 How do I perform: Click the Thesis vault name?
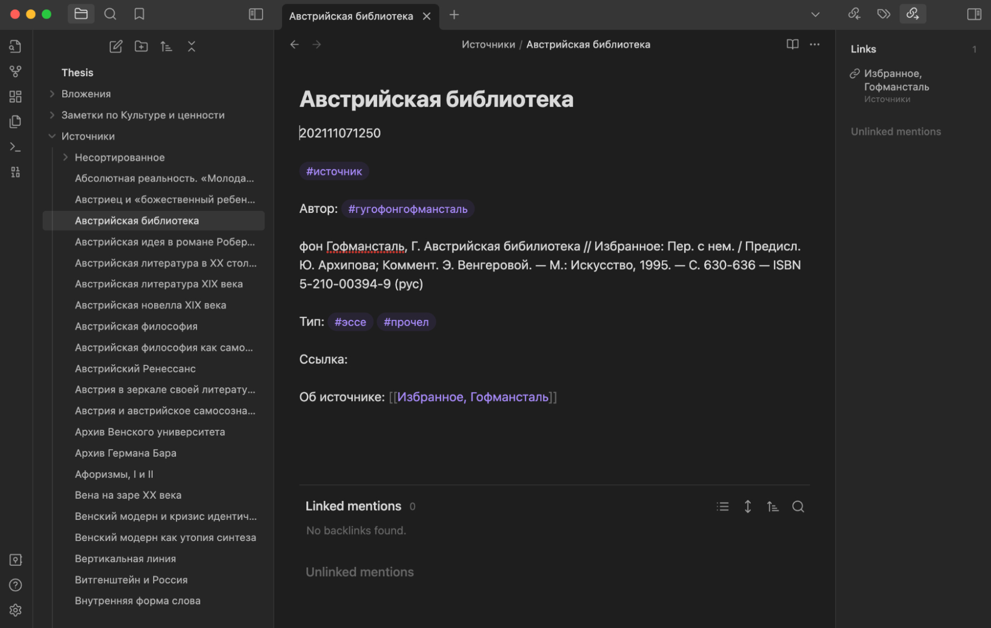tap(77, 72)
